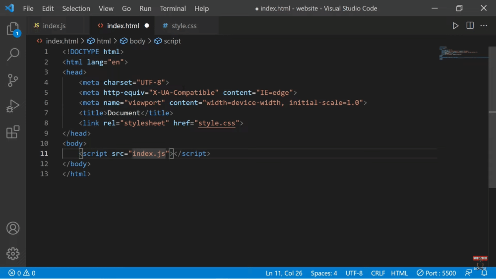Open errors and warnings status indicator

point(22,273)
